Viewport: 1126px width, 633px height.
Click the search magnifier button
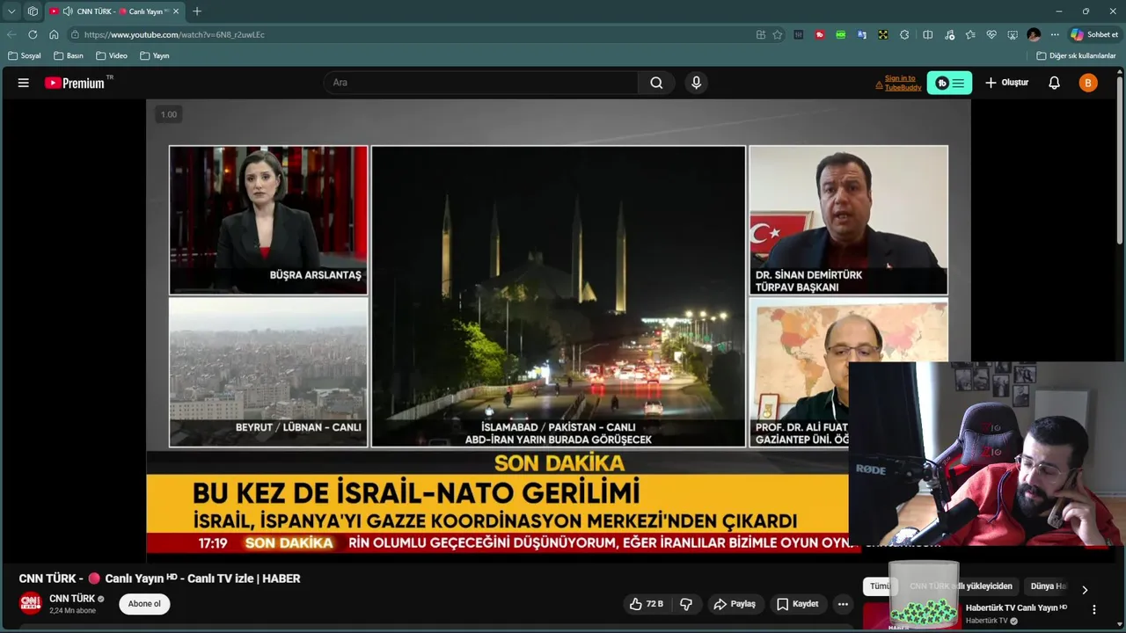click(656, 83)
